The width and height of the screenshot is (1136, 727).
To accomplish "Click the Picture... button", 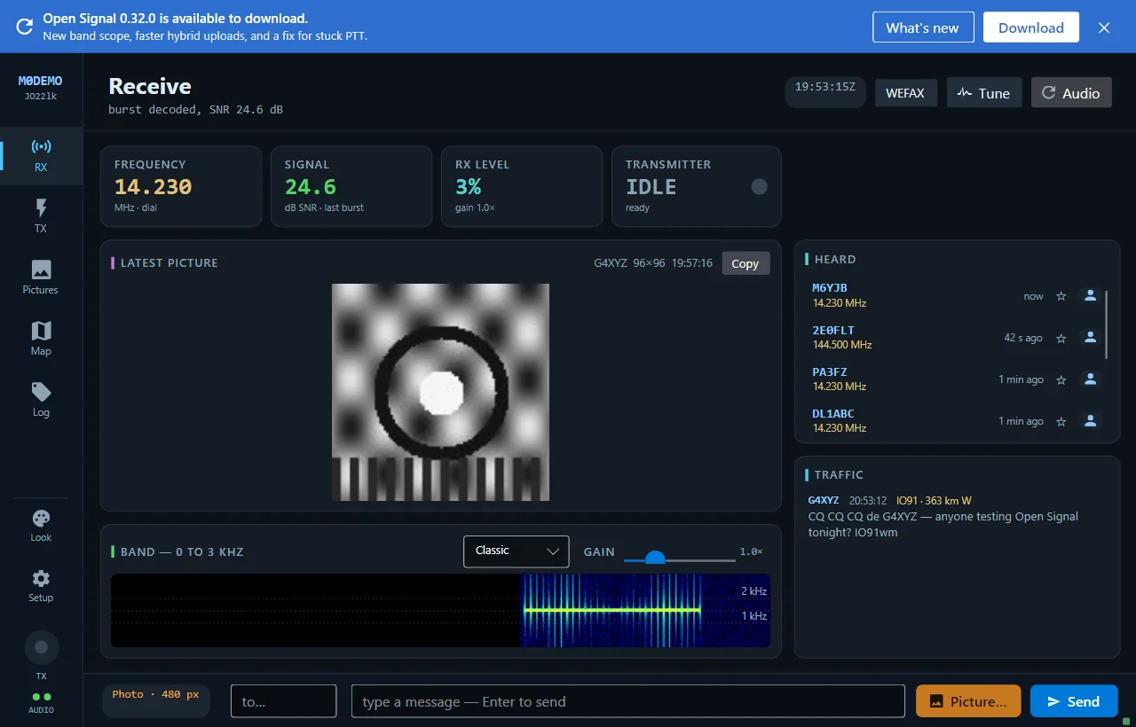I will pos(968,701).
